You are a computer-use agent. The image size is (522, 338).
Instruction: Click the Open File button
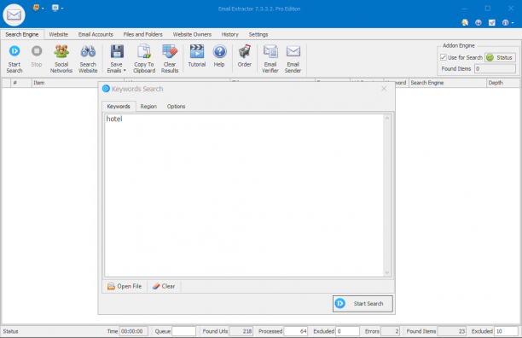point(125,286)
